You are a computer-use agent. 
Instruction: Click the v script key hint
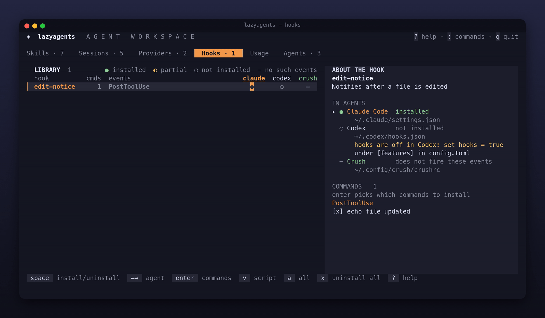(258, 278)
